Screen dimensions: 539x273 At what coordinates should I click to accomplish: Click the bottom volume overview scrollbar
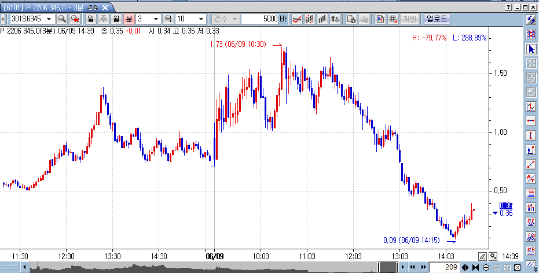click(x=203, y=267)
